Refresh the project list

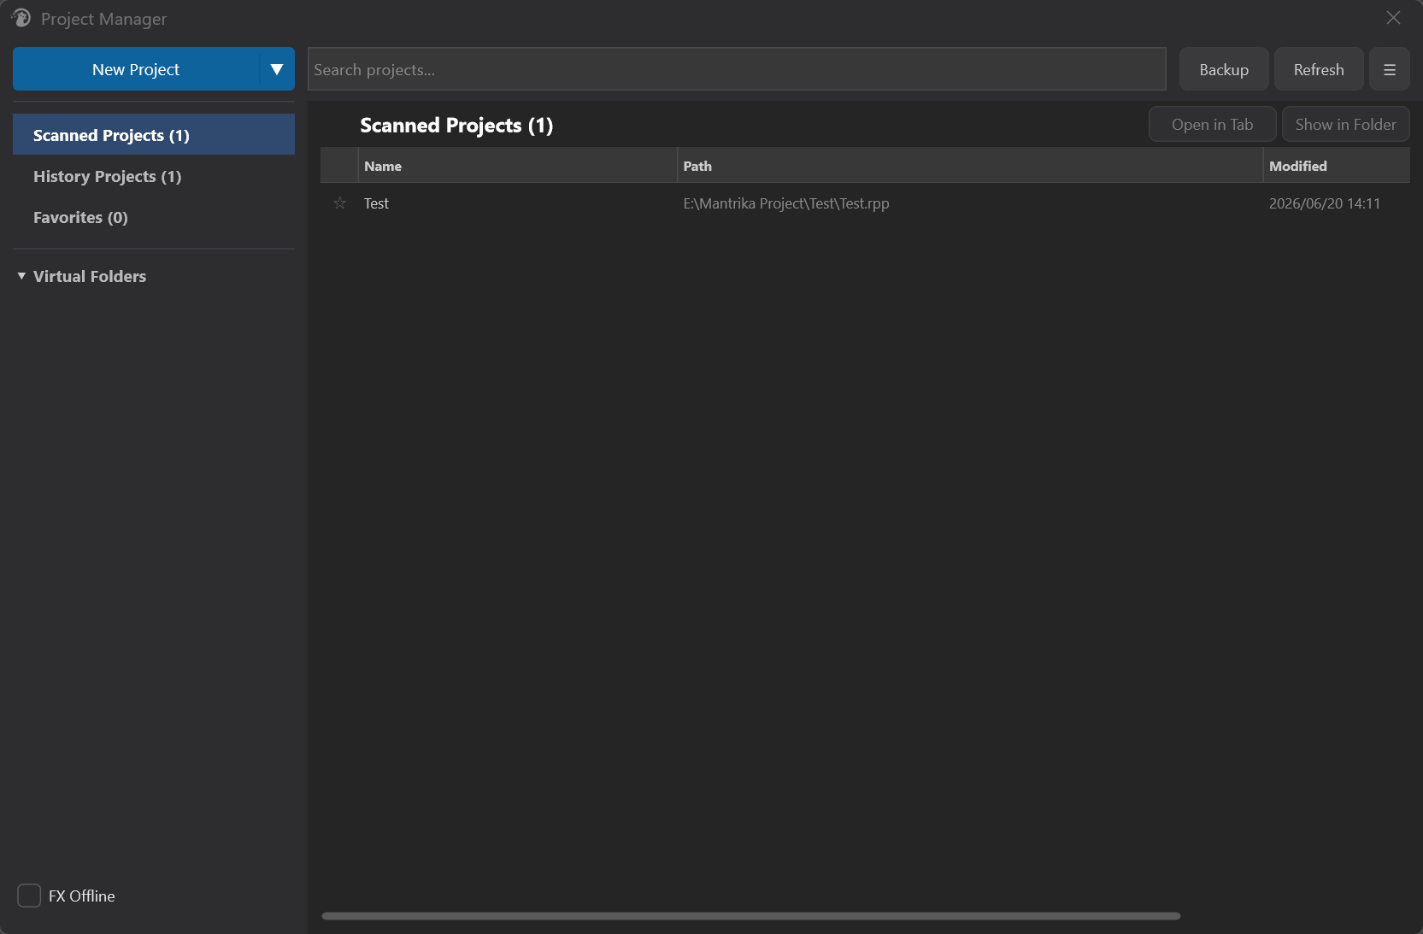tap(1319, 69)
